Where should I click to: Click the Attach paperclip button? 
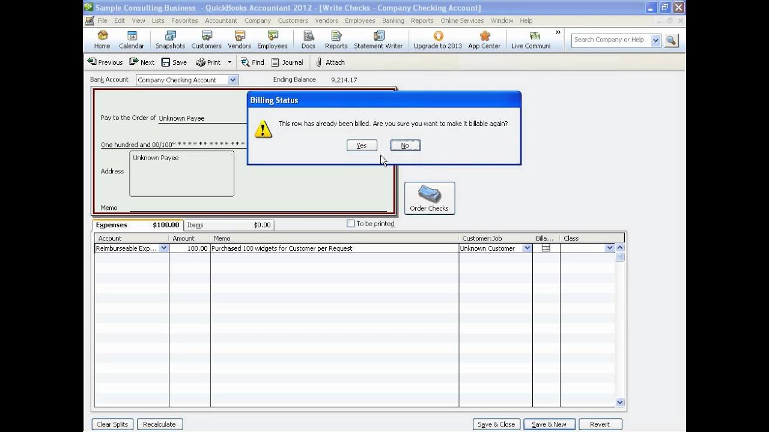pyautogui.click(x=330, y=62)
